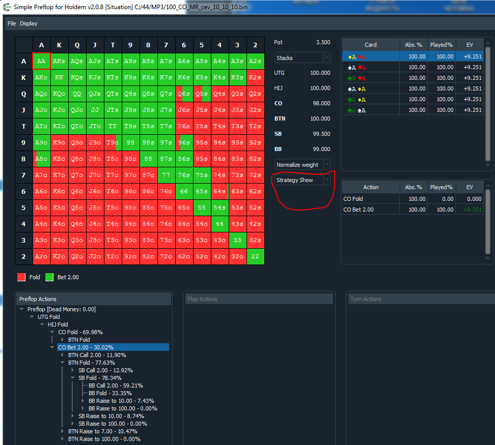Open the Stacks dropdown
The height and width of the screenshot is (445, 495).
[302, 58]
